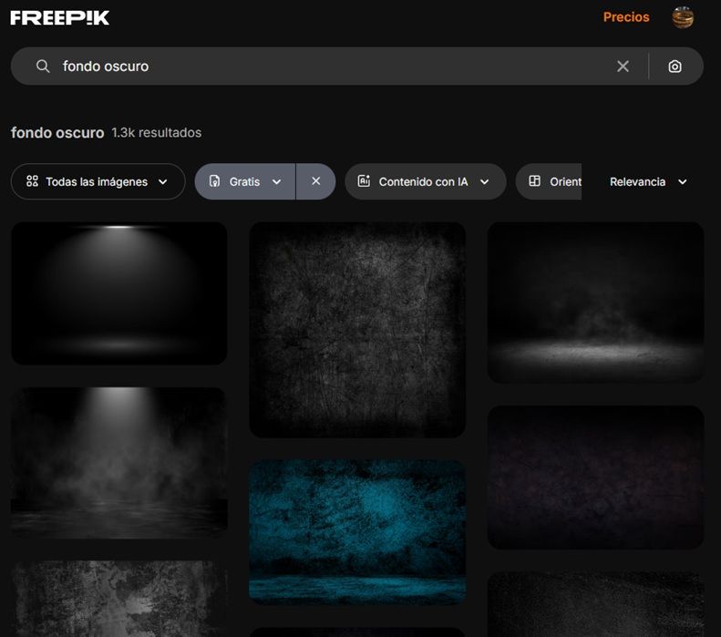
Task: Click the magnifying glass search icon
Action: pyautogui.click(x=43, y=67)
